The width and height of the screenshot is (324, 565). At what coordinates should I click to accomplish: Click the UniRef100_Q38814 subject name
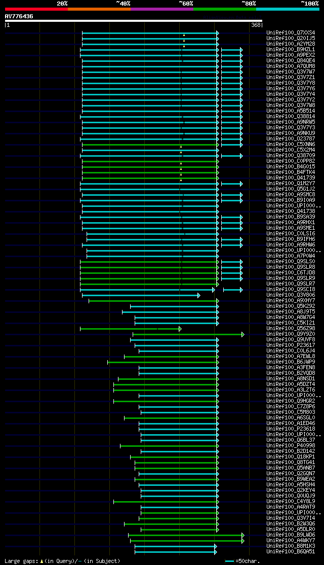coord(291,116)
